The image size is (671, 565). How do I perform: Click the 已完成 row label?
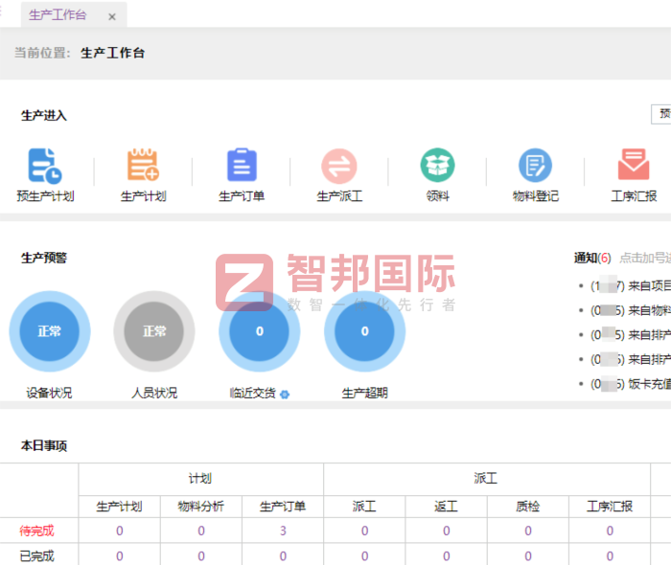[36, 556]
